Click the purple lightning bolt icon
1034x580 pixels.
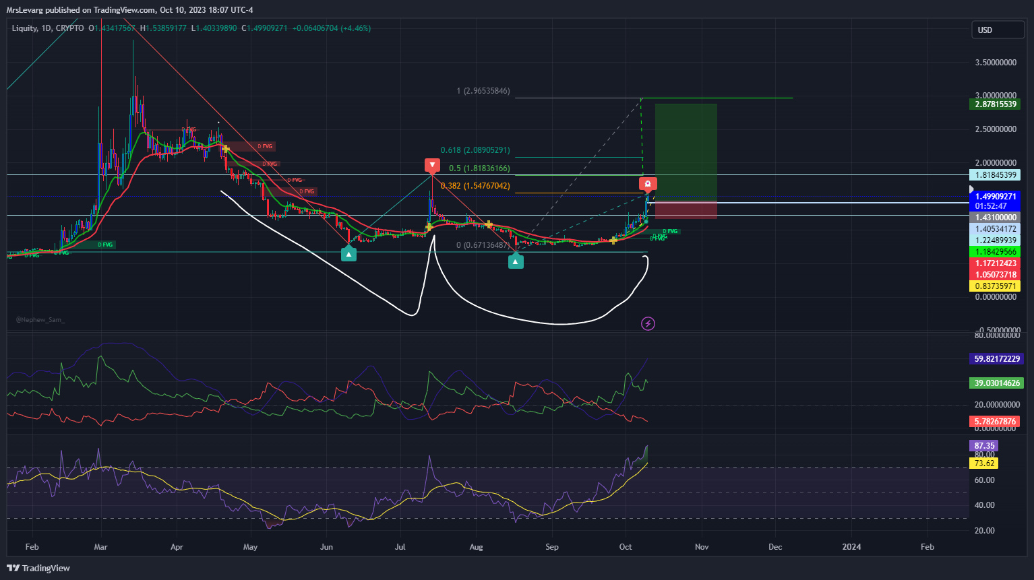[x=648, y=324]
